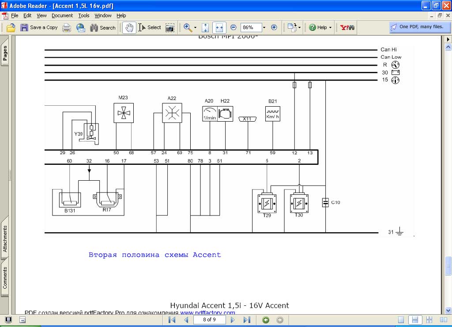Click the zoom percentage field showing 86%
Viewport: 452px width, 327px height.
click(251, 28)
